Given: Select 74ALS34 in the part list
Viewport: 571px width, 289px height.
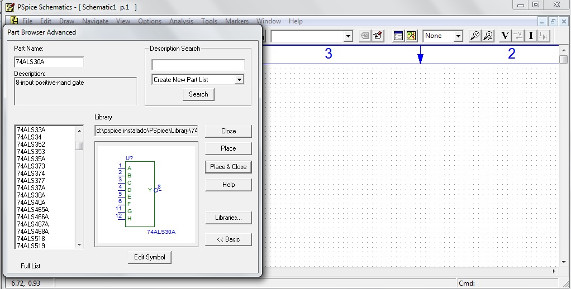Looking at the screenshot, I should 29,137.
